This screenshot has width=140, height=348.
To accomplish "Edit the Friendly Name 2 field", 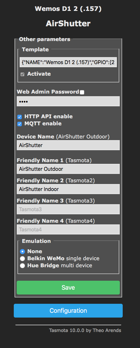I will pyautogui.click(x=68, y=189).
